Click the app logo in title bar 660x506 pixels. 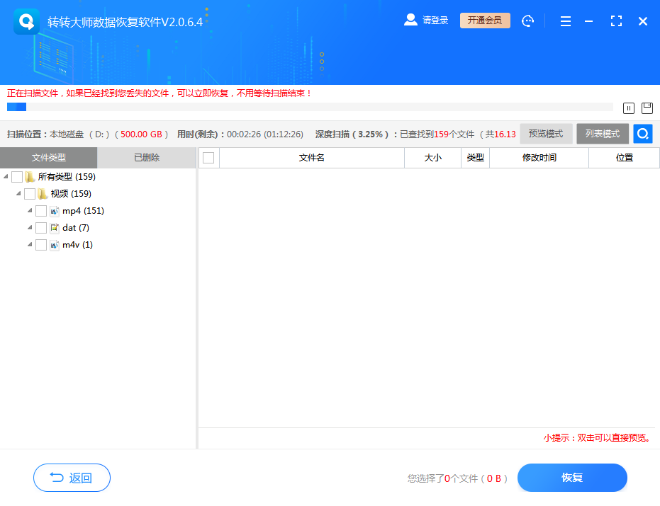(x=26, y=21)
